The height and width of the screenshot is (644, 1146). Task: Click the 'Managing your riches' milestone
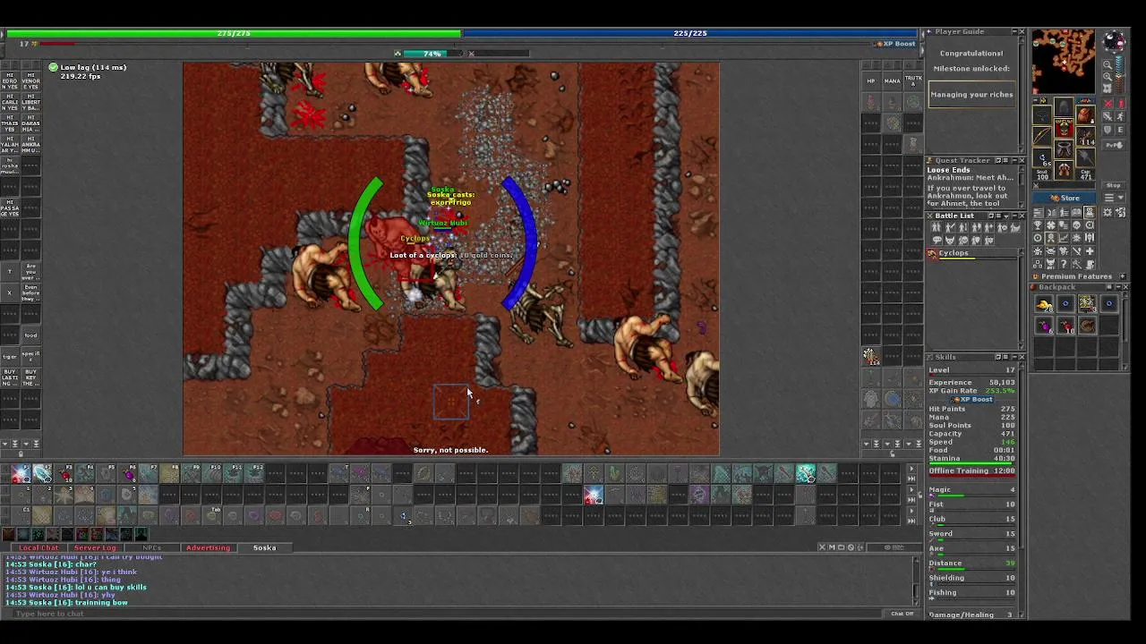[971, 95]
